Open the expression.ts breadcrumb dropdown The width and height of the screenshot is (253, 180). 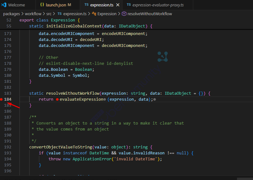(75, 14)
